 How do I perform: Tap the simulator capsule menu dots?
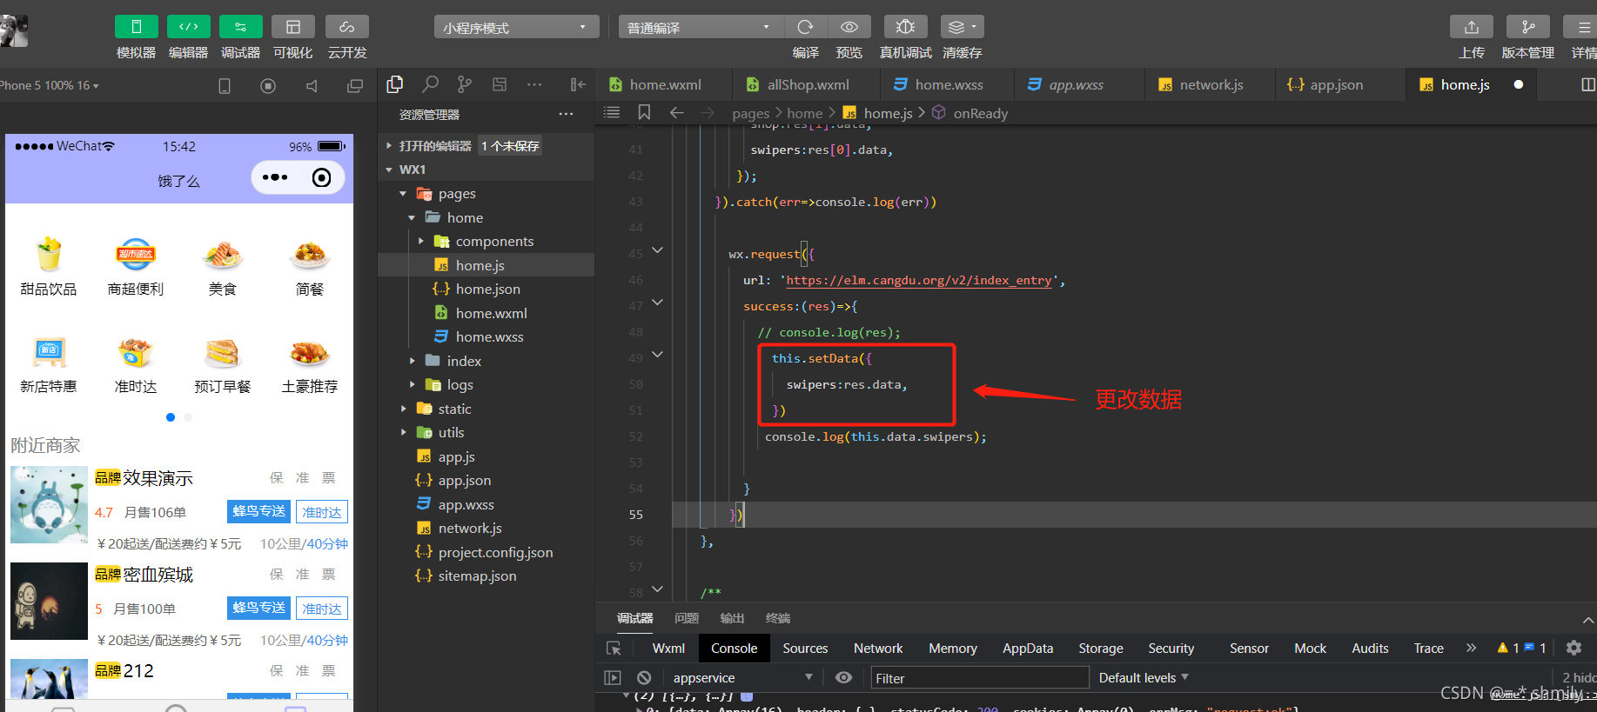[275, 177]
